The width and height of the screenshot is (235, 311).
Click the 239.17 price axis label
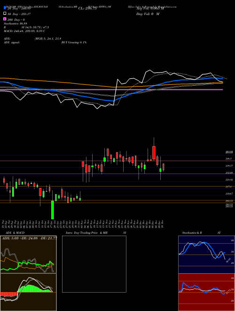[x=229, y=166]
